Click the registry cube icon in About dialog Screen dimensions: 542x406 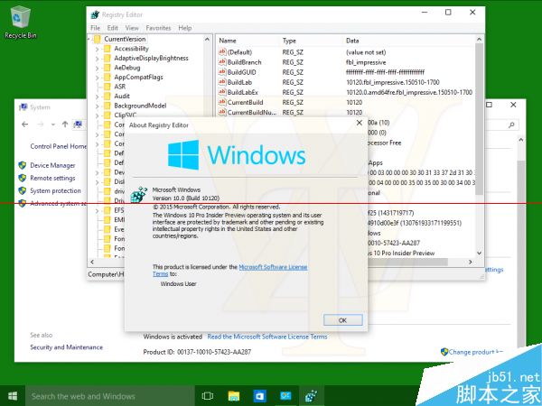139,195
